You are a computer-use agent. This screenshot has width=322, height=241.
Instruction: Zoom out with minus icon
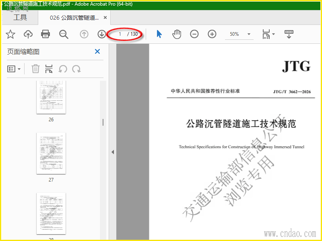pos(194,34)
